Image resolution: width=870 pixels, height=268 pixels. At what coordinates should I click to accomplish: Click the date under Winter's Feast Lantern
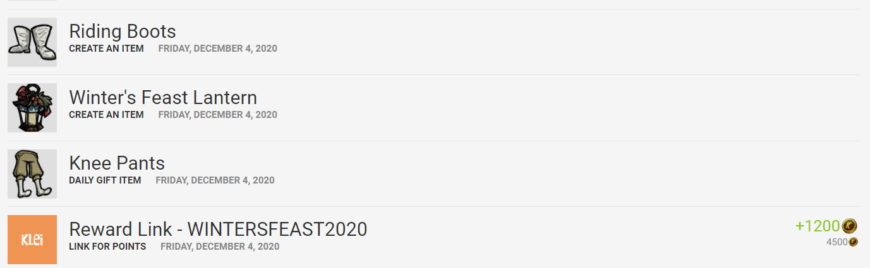coord(217,115)
